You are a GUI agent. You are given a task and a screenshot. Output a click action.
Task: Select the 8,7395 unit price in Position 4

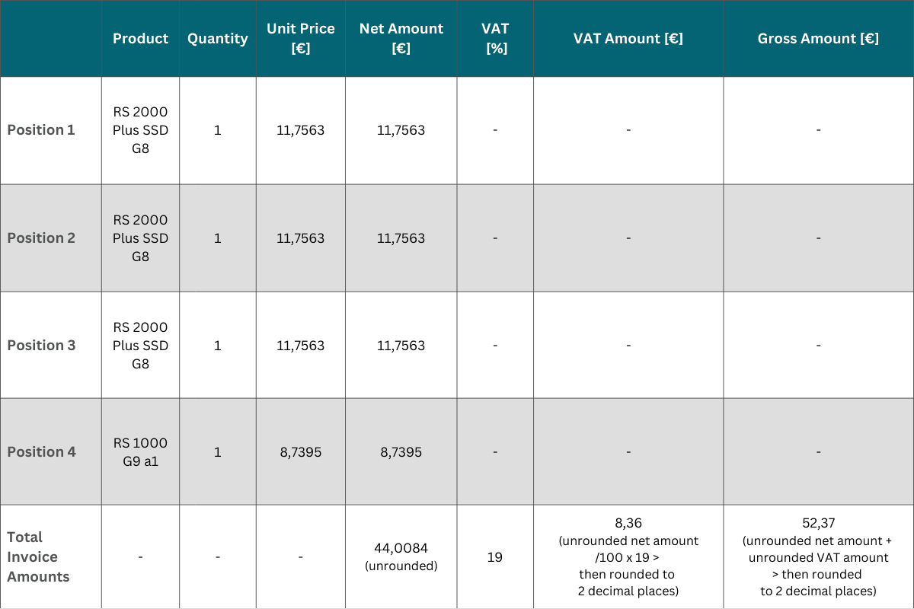tap(300, 452)
